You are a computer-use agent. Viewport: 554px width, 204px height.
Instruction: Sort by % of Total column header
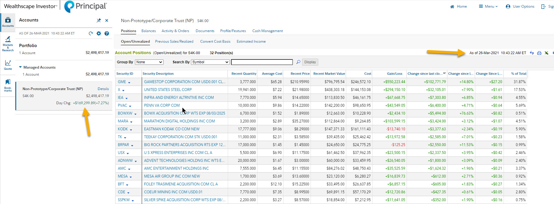pos(519,74)
